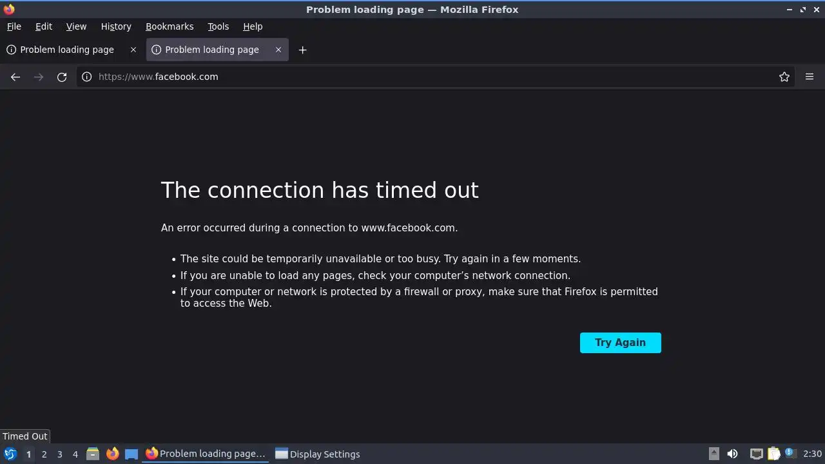Open the View menu

[76, 26]
